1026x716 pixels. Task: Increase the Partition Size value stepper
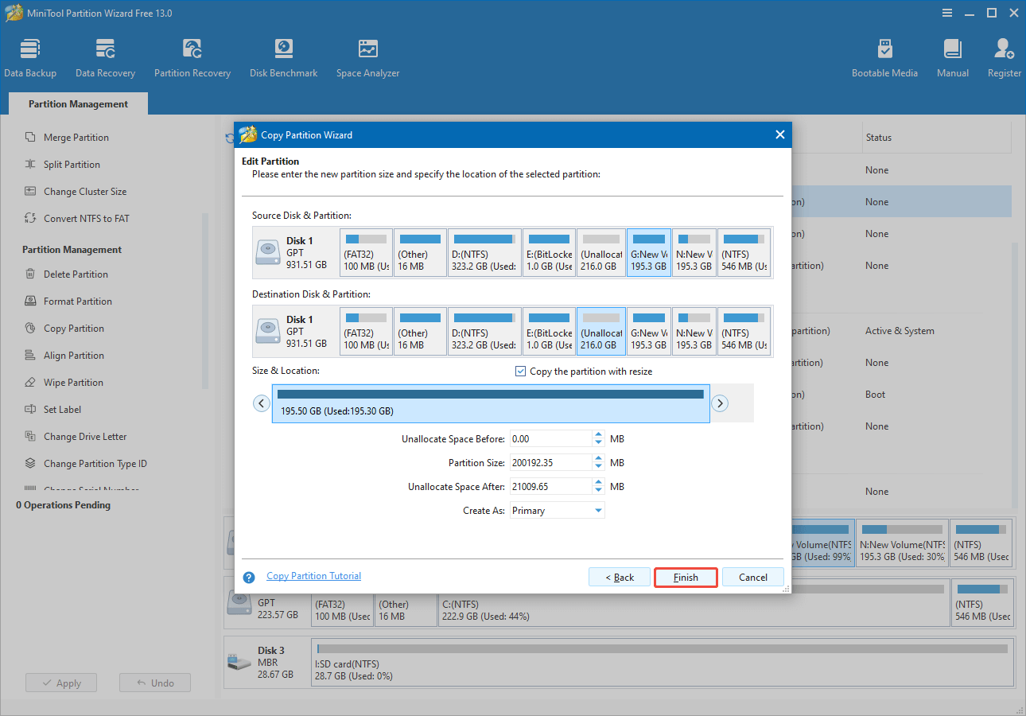[x=598, y=459]
